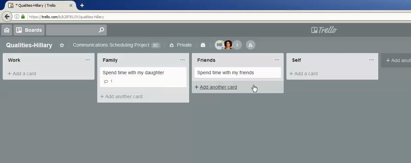The height and width of the screenshot is (163, 411).
Task: Click the Trello home icon
Action: tap(6, 30)
